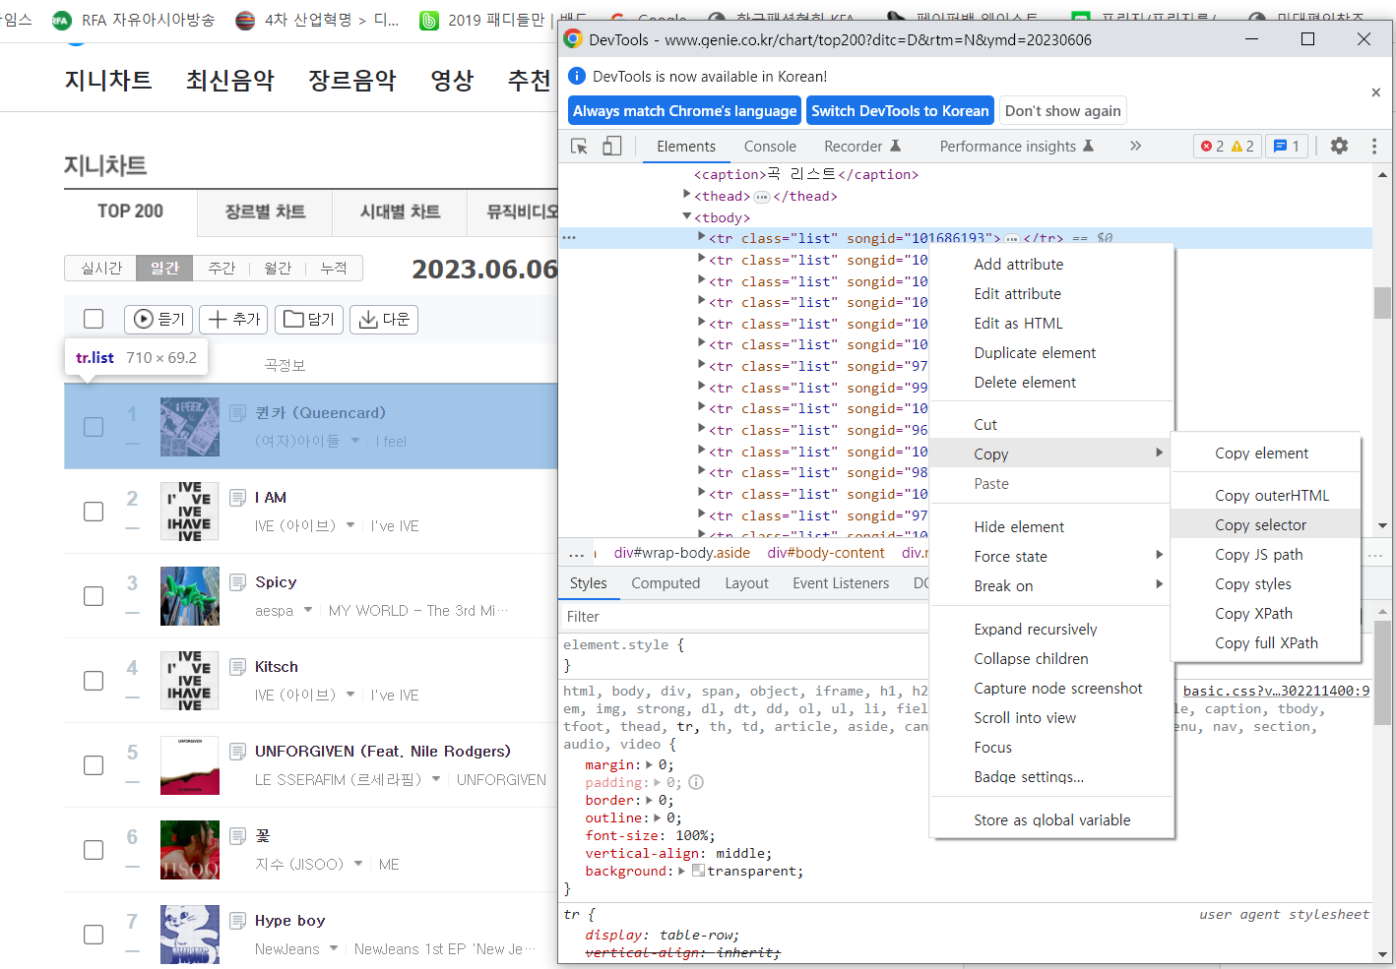Image resolution: width=1396 pixels, height=969 pixels.
Task: Open the UNFORGIVEN album cover thumbnail
Action: coord(190,765)
